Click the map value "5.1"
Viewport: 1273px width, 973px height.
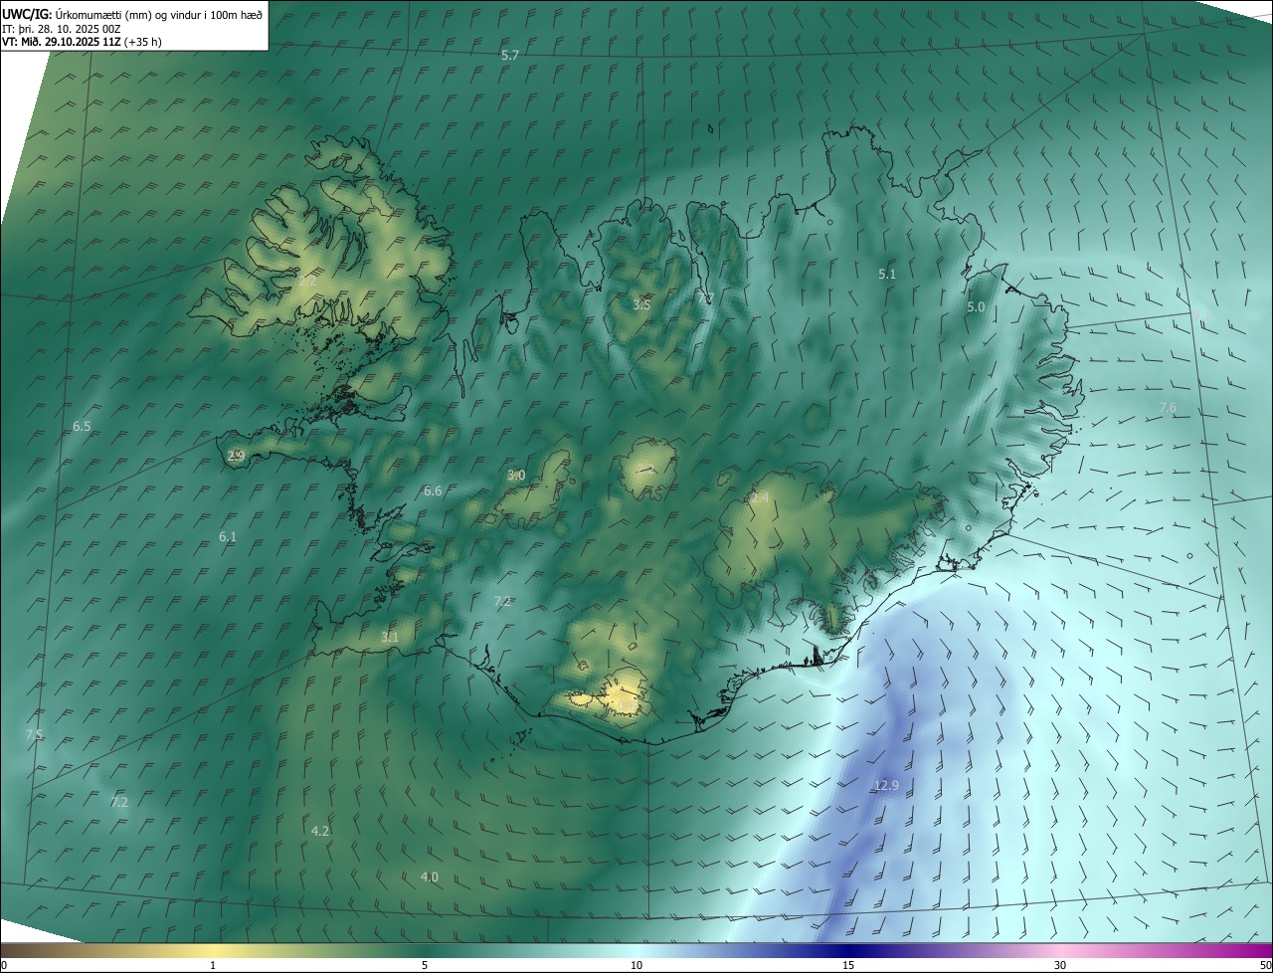point(888,274)
